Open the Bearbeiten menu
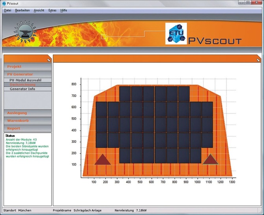Image resolution: width=264 pixels, height=215 pixels. pos(22,10)
